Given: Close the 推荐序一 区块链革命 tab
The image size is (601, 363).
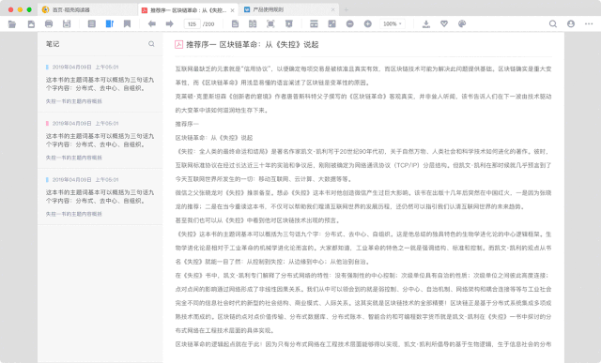Looking at the screenshot, I should 232,10.
